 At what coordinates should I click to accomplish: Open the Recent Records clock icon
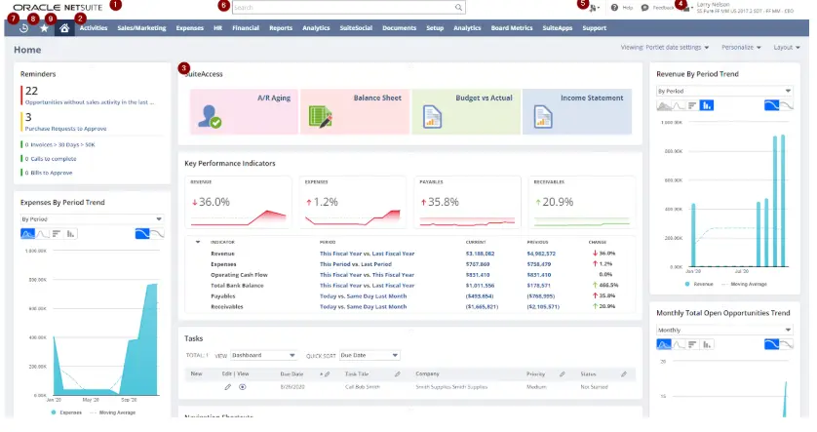(24, 28)
